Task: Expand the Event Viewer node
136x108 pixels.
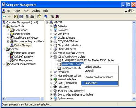Action: [x=8, y=30]
